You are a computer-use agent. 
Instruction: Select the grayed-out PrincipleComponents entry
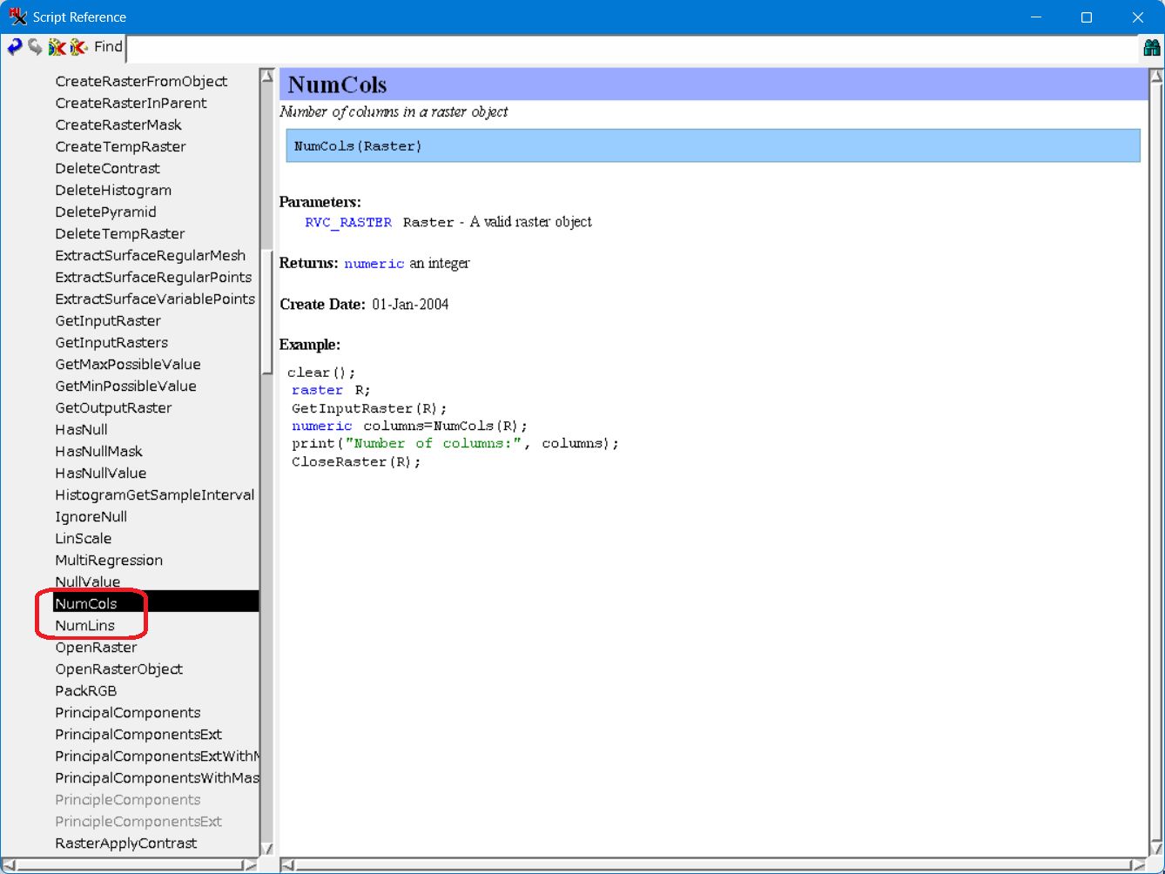pos(127,799)
